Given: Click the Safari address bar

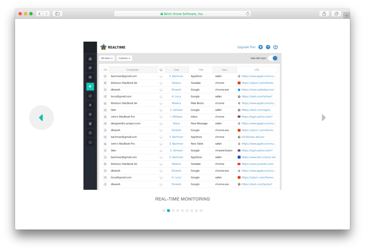Looking at the screenshot, I should pos(182,14).
